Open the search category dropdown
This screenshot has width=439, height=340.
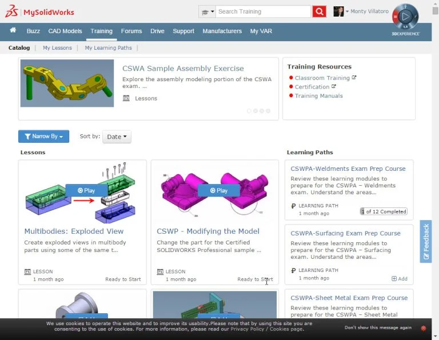(207, 11)
